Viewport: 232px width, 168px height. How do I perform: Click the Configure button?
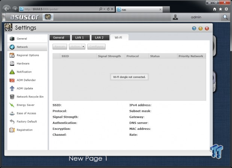point(97,47)
